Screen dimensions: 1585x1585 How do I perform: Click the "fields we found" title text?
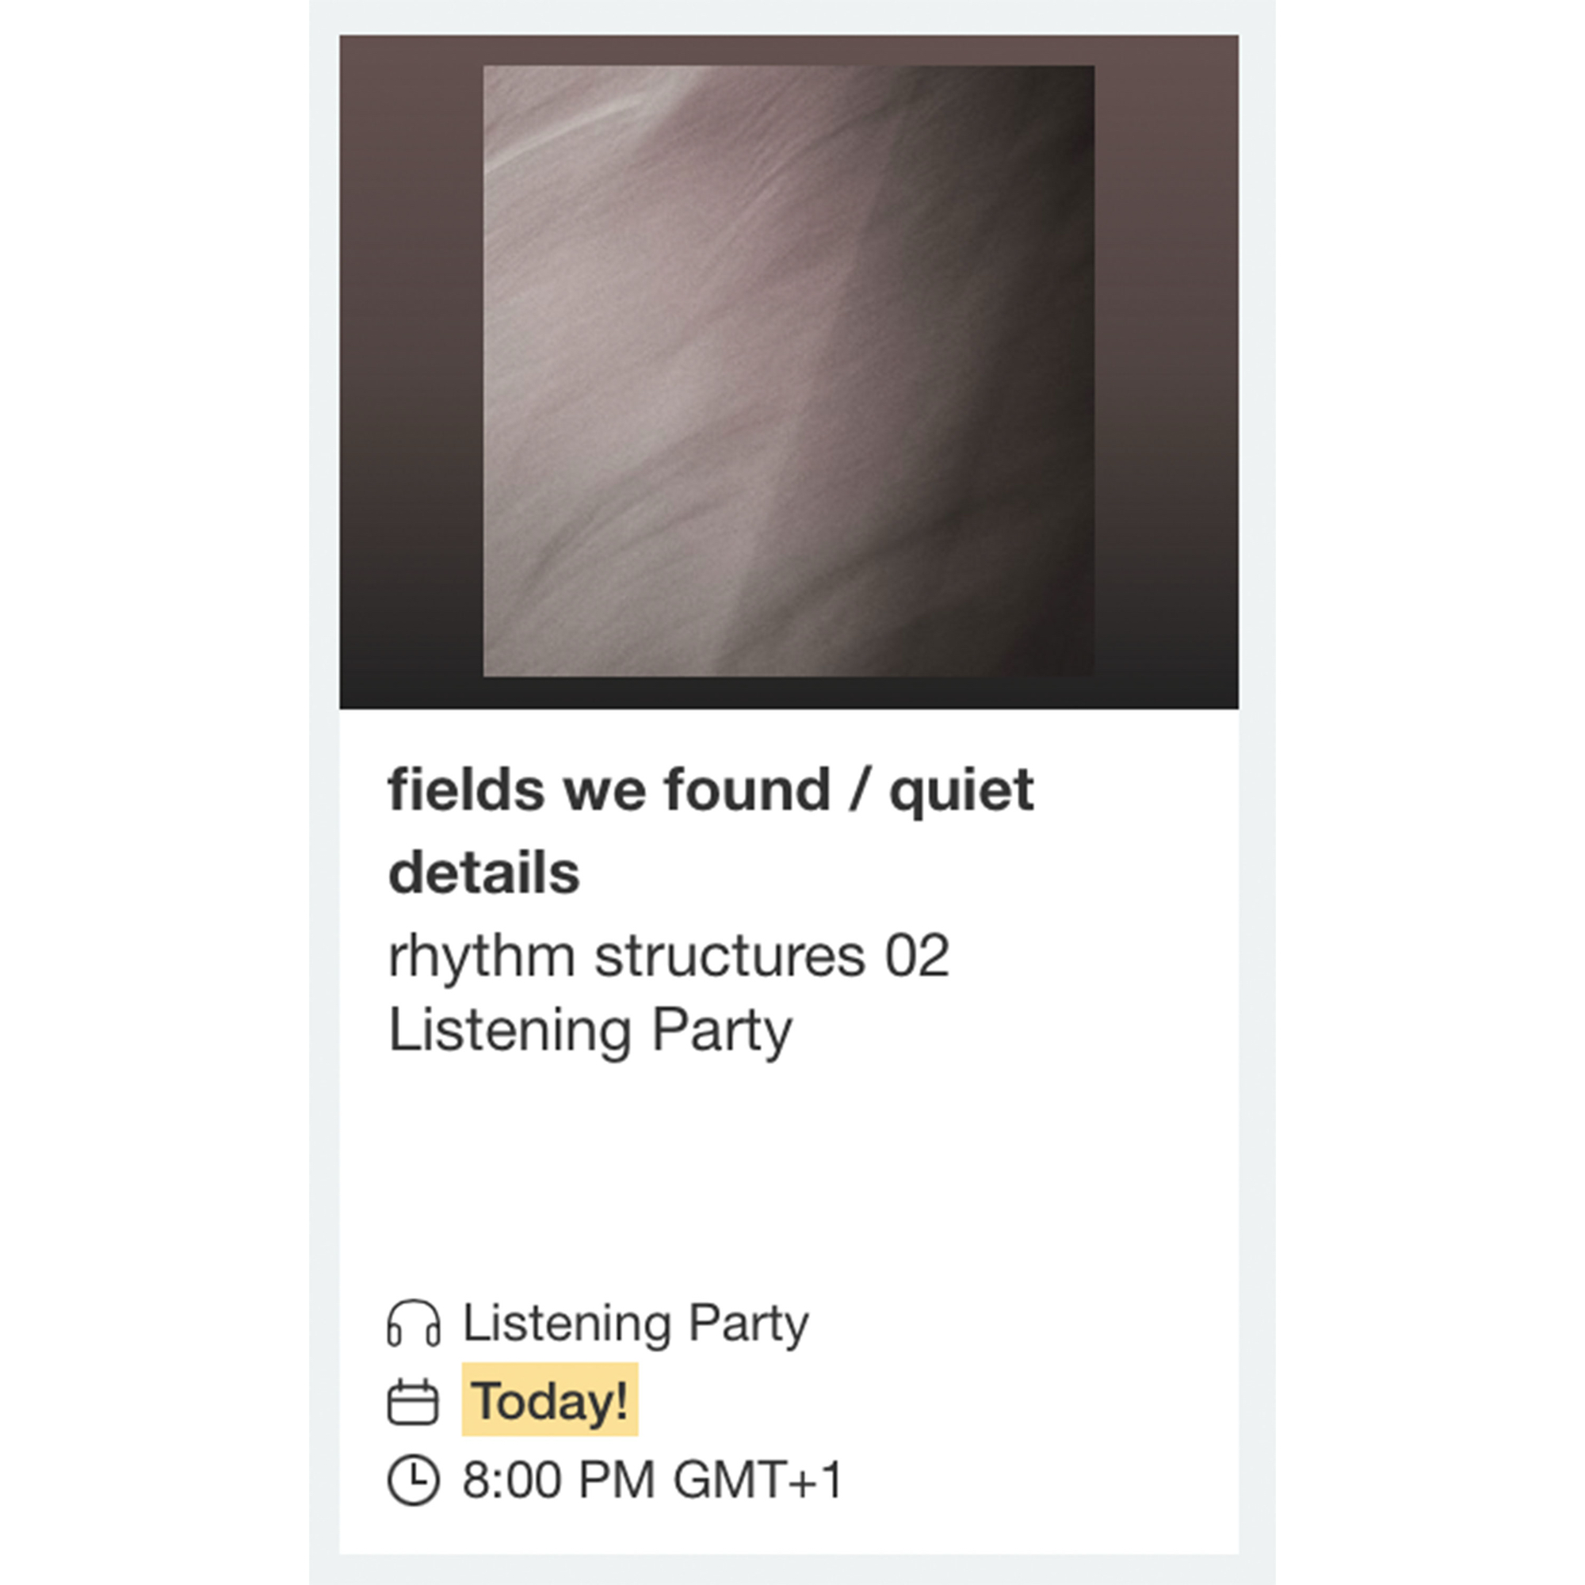pos(609,790)
